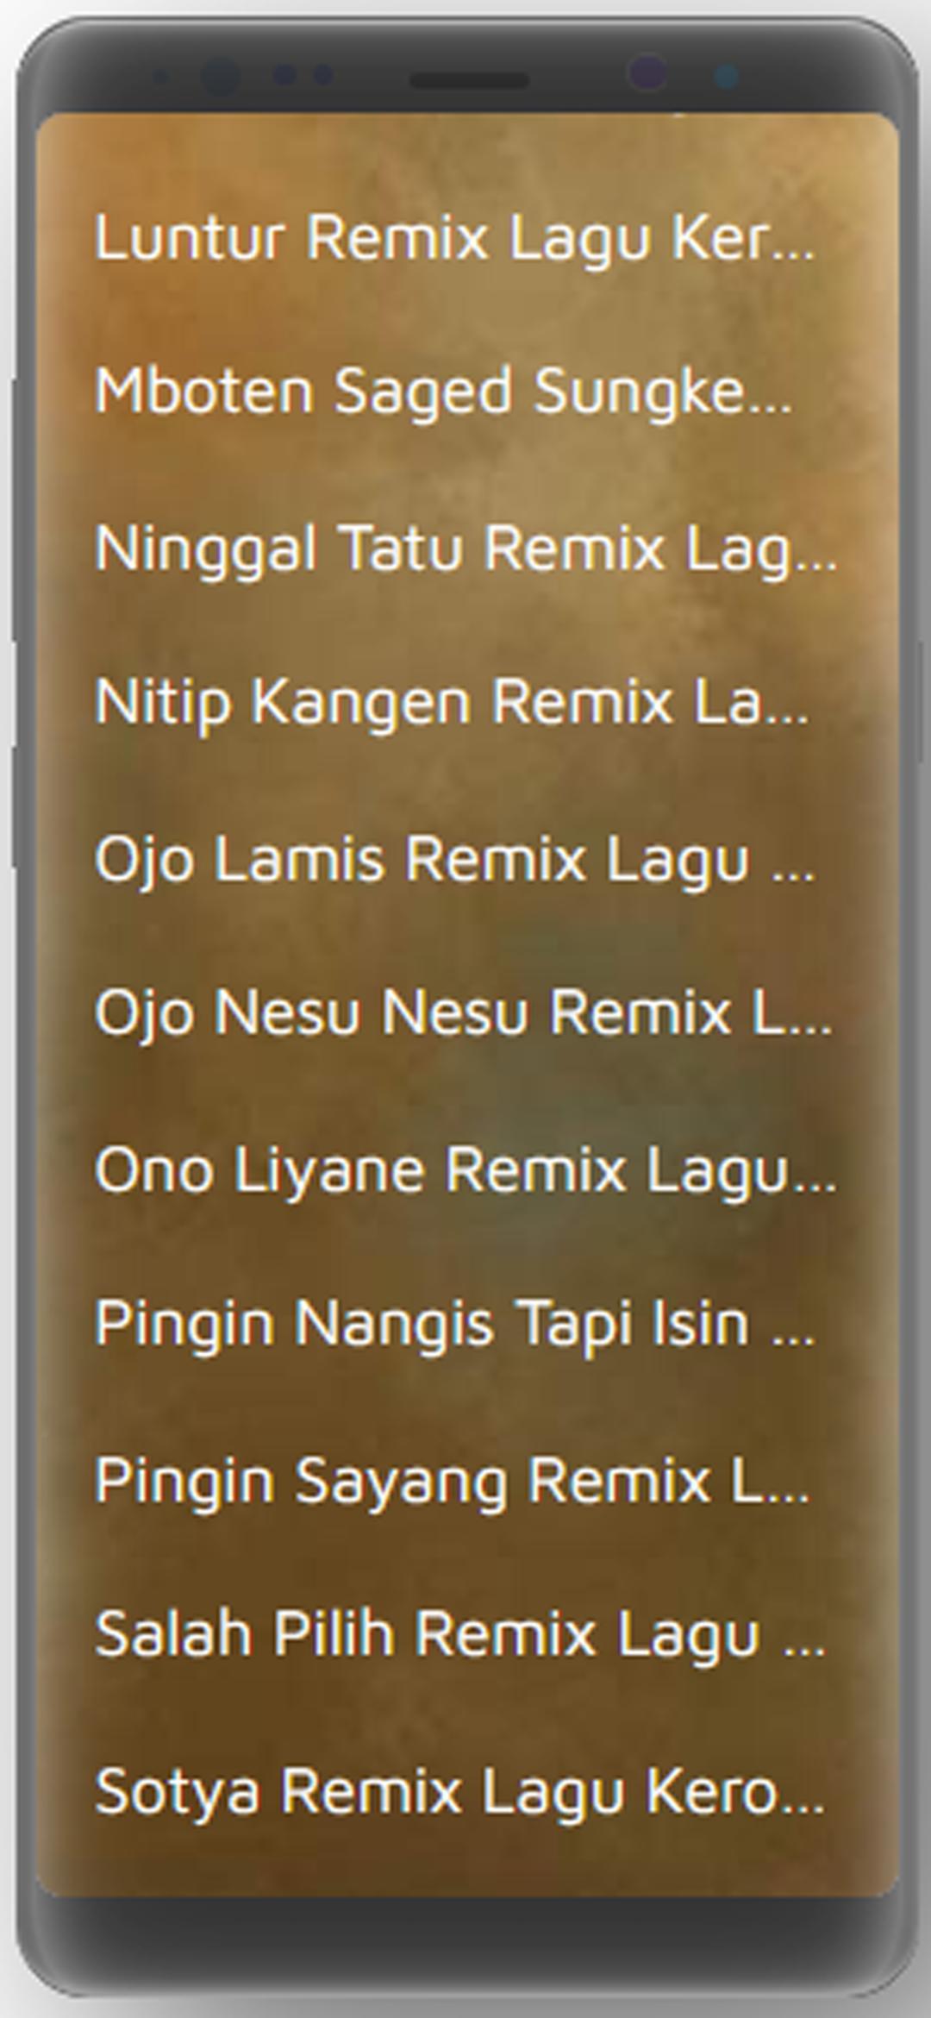Play the Ninggal Tatu Remix track
Viewport: 931px width, 2018px height.
click(466, 548)
